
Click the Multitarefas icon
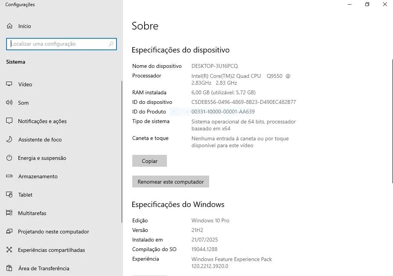coord(9,213)
